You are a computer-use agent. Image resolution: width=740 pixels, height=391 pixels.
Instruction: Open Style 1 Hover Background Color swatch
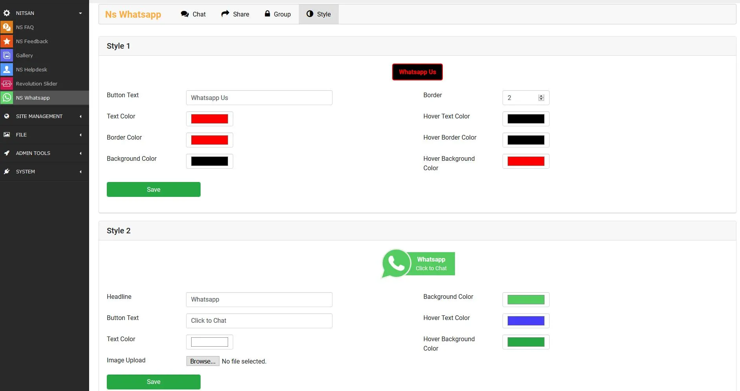(x=526, y=161)
